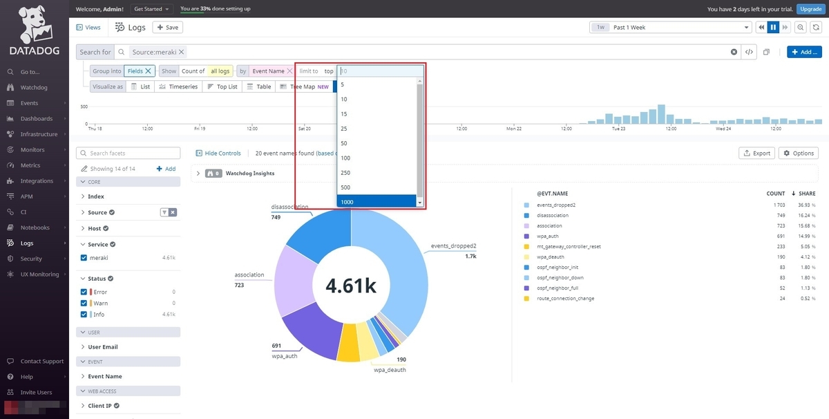Viewport: 829px width, 419px height.
Task: Open UX Monitoring in the sidebar
Action: [x=39, y=274]
